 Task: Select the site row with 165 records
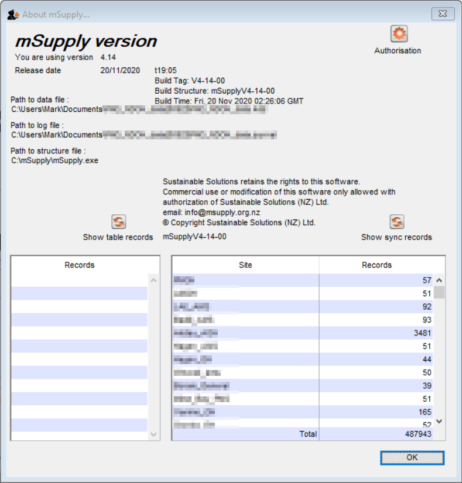point(302,412)
